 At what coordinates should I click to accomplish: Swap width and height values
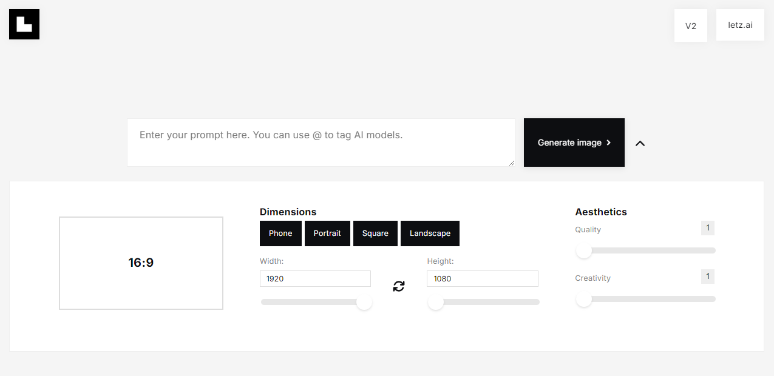[x=399, y=286]
